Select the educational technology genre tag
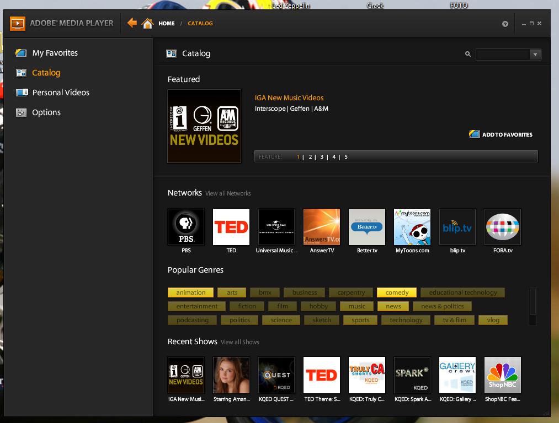The height and width of the screenshot is (423, 559). coord(463,292)
